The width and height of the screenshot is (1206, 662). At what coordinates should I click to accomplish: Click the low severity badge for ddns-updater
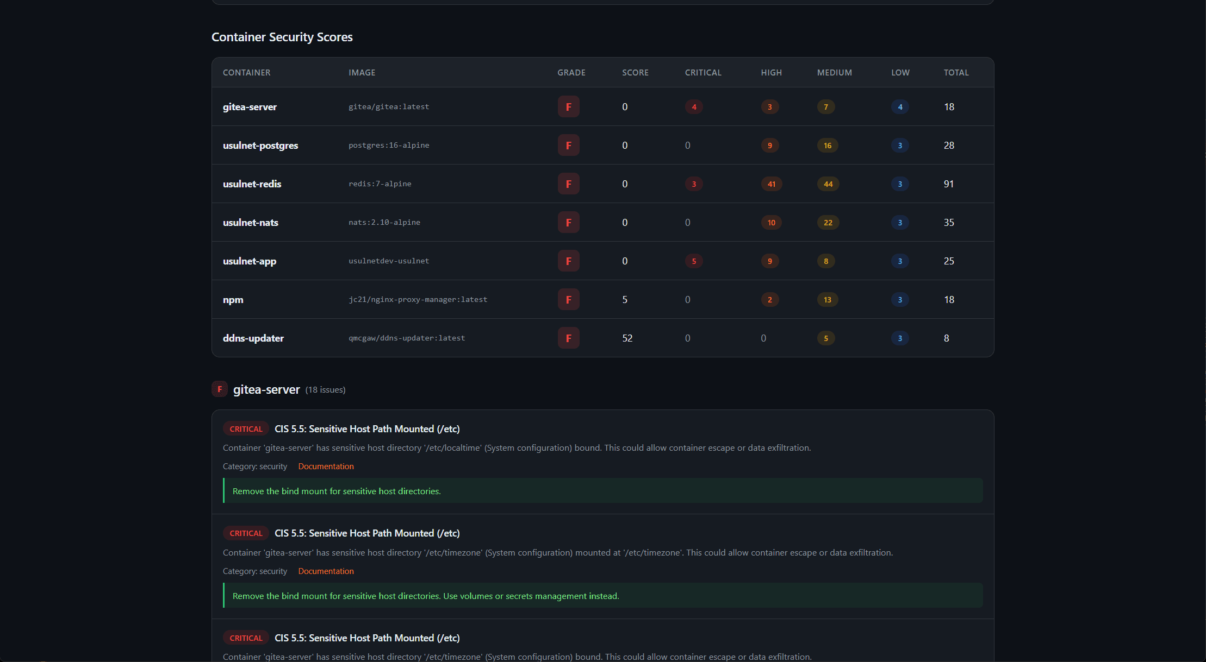tap(900, 338)
